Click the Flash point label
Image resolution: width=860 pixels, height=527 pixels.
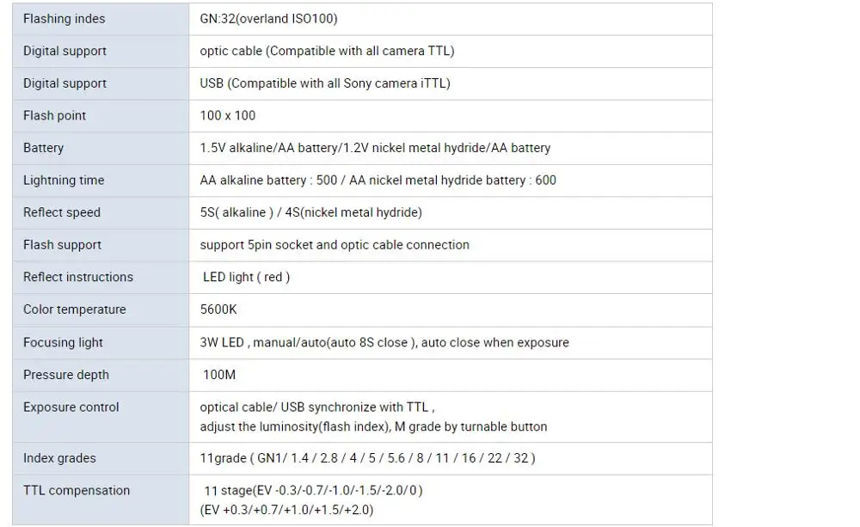(x=54, y=116)
